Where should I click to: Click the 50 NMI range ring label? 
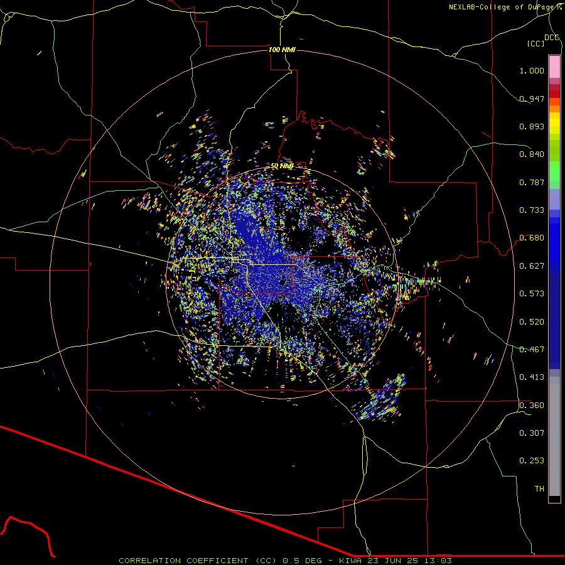point(282,166)
